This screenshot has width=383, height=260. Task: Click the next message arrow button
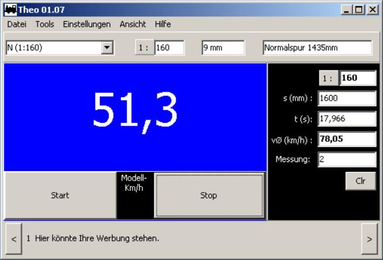click(369, 239)
